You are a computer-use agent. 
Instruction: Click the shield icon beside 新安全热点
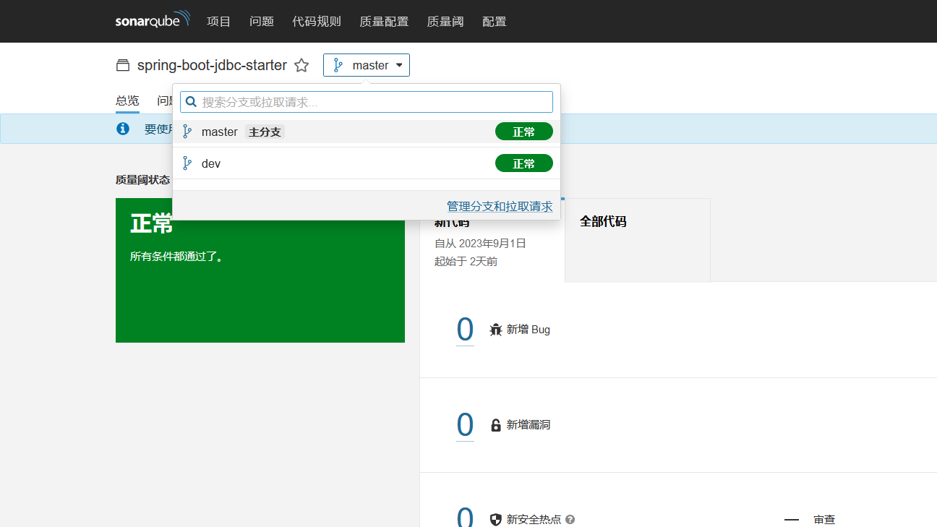pos(495,519)
